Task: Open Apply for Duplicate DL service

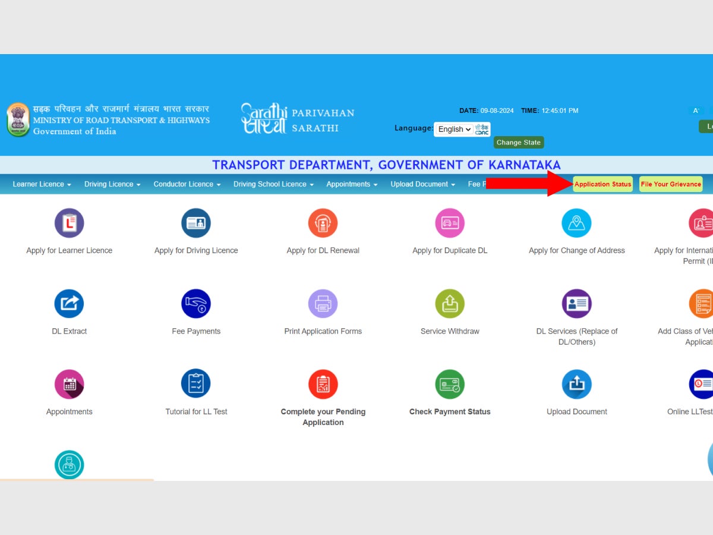Action: (450, 223)
